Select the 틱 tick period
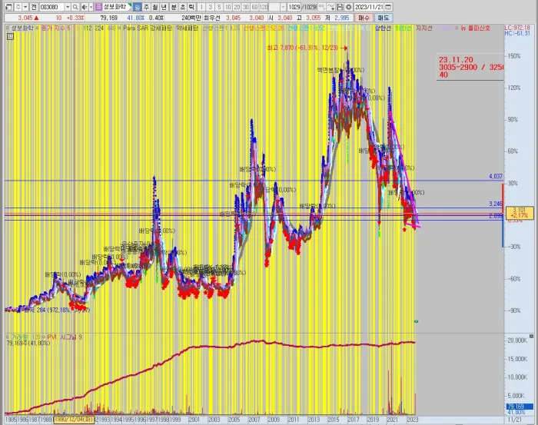 [191, 7]
